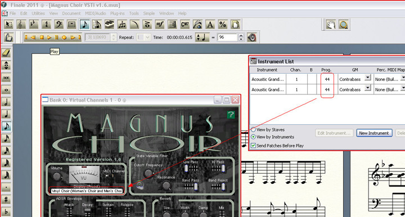Click the Fast Forward button in playback controls
The width and height of the screenshot is (405, 217).
click(x=73, y=38)
